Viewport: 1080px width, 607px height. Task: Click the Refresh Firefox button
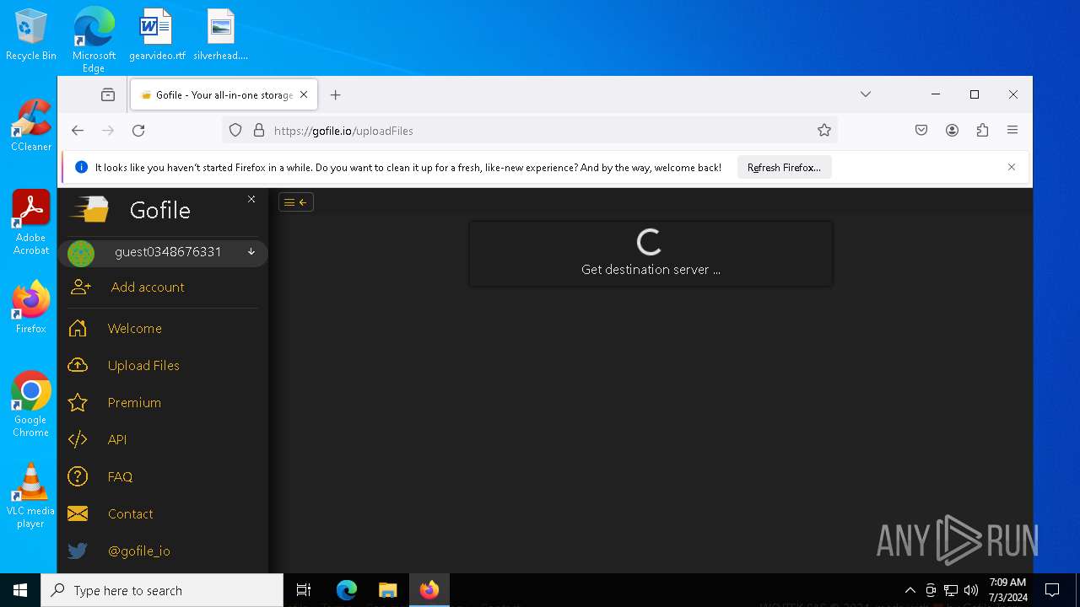point(784,167)
